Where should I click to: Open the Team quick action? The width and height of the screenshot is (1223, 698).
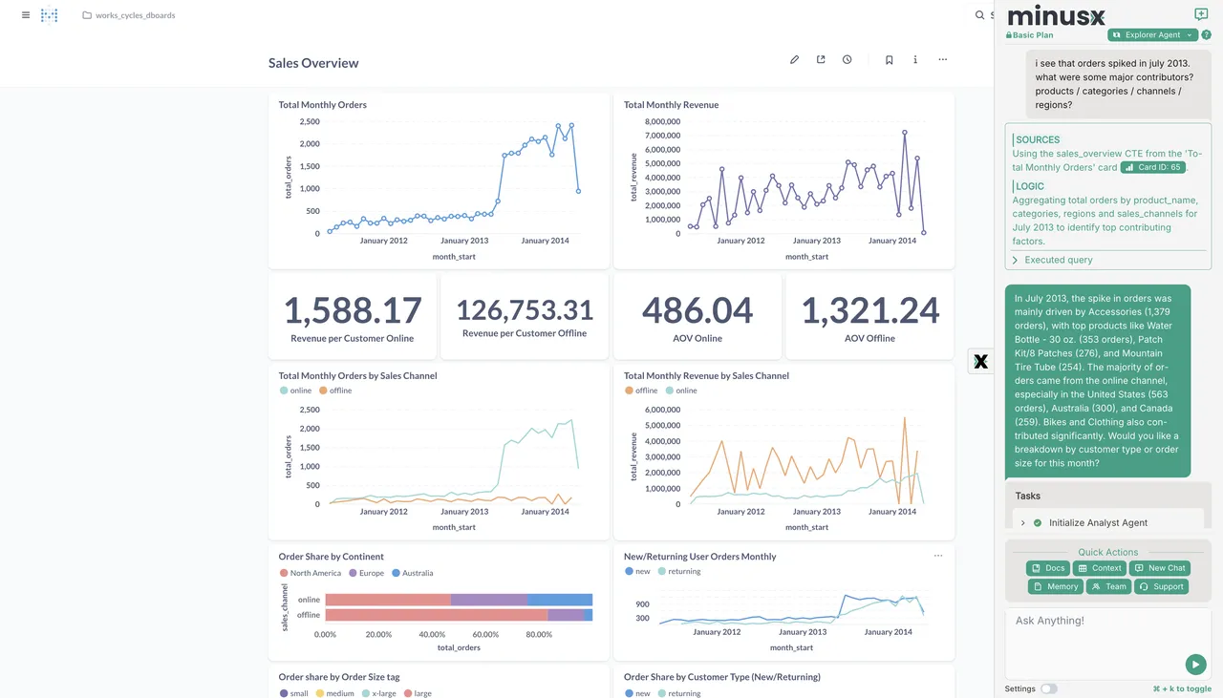click(1108, 586)
